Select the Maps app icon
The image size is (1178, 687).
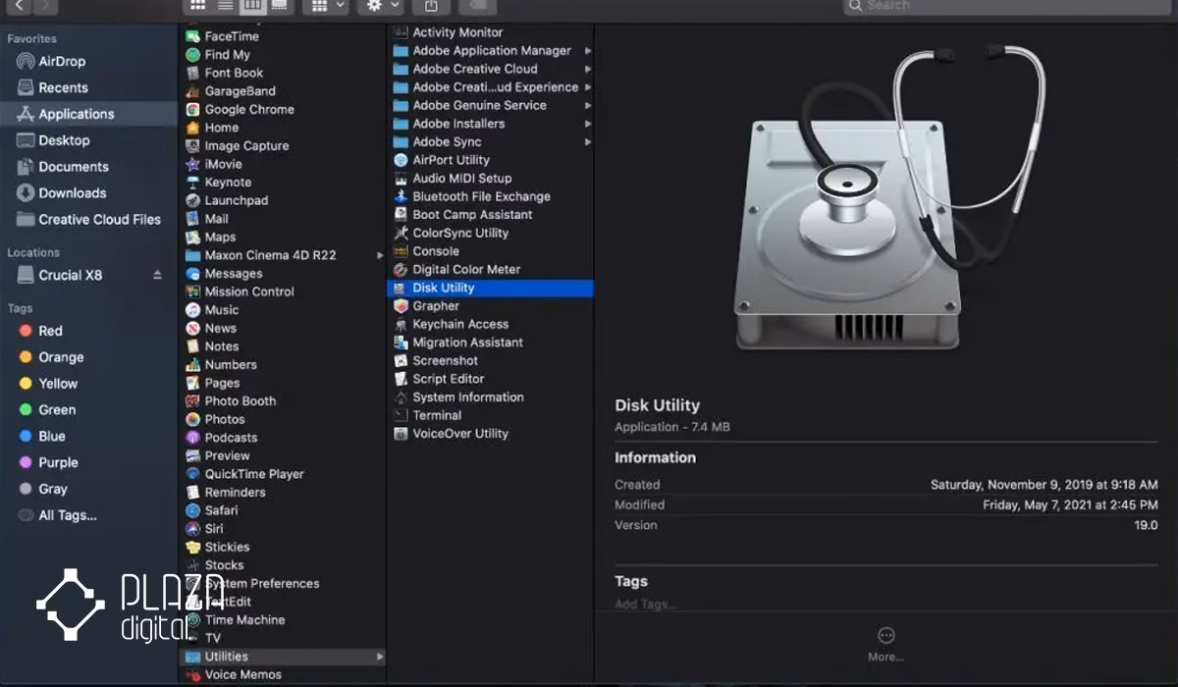pos(193,237)
